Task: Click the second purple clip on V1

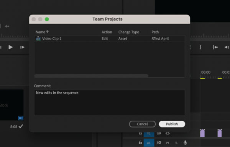Action: tap(220, 133)
